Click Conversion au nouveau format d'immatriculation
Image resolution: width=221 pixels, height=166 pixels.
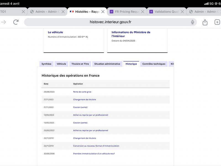tap(96, 146)
